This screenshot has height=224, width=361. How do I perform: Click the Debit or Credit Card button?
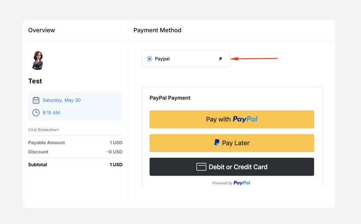[x=232, y=167]
